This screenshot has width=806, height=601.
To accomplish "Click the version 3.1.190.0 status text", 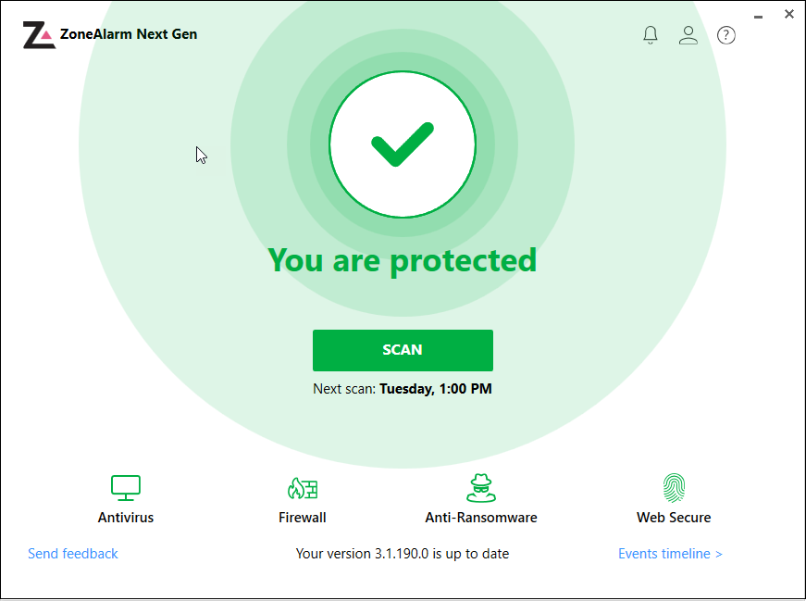I will tap(403, 554).
